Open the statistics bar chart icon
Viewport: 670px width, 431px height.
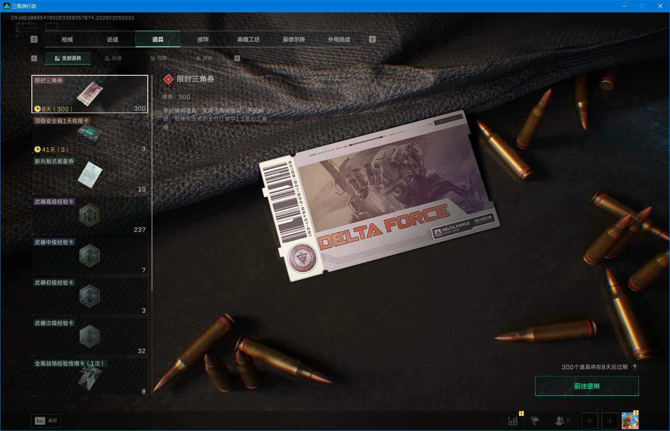(x=513, y=421)
